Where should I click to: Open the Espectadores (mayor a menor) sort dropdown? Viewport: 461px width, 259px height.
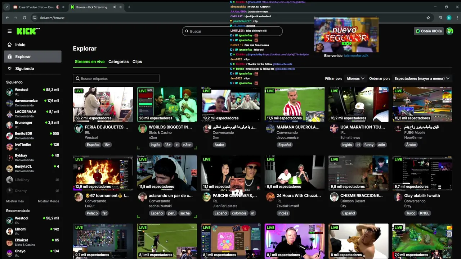[x=422, y=78]
